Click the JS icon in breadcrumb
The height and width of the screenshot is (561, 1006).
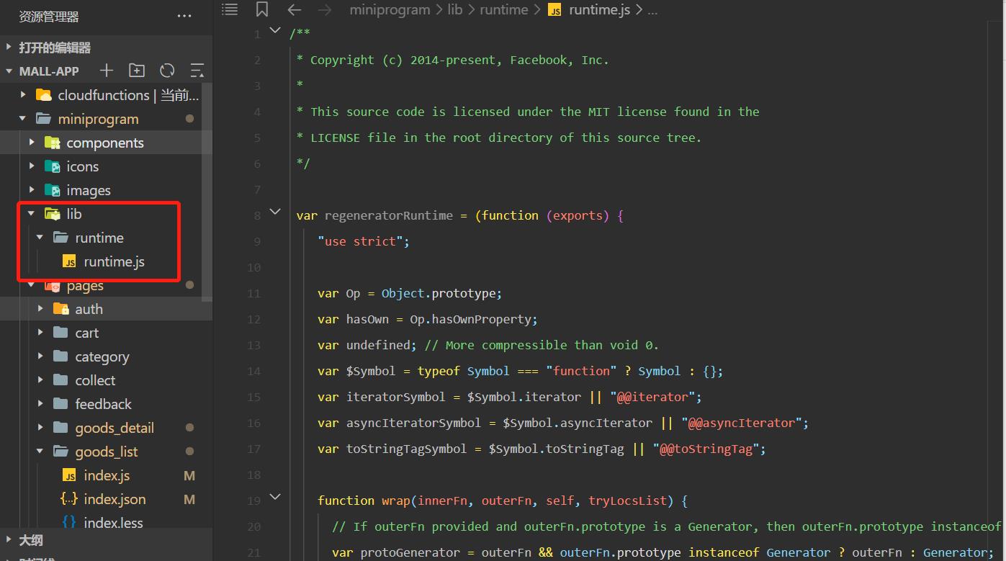click(x=554, y=10)
